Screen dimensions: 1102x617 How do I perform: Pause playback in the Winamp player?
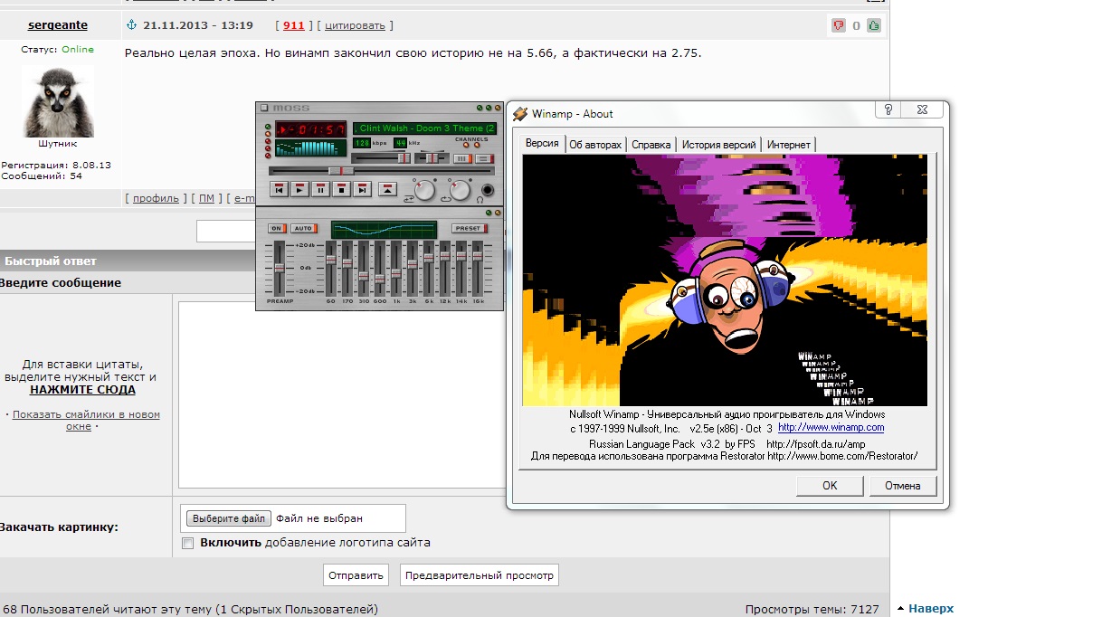point(320,189)
